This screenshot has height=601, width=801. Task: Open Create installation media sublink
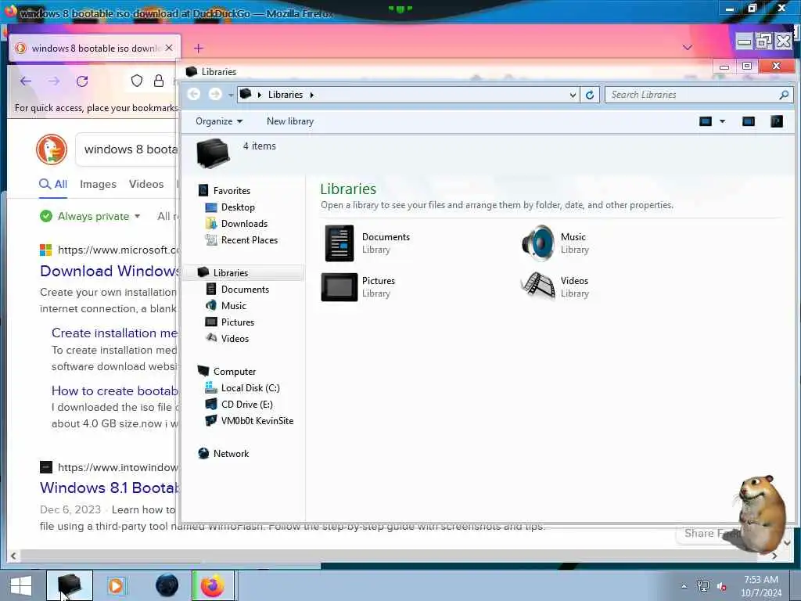(114, 333)
